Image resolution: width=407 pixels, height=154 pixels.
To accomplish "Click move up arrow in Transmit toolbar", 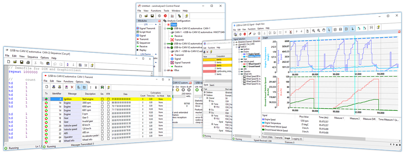I will pos(91,88).
